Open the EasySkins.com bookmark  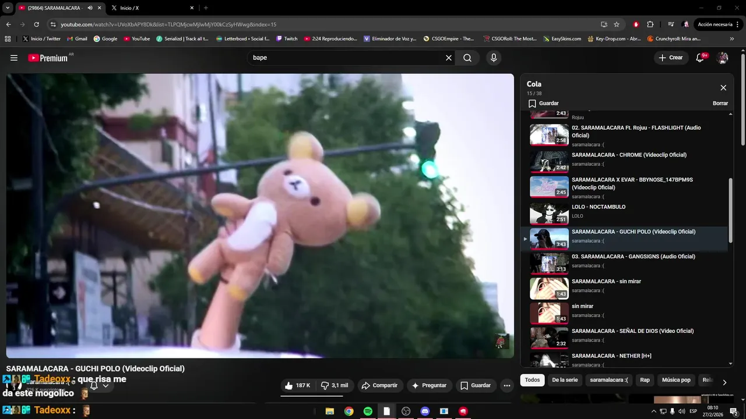[x=562, y=38]
